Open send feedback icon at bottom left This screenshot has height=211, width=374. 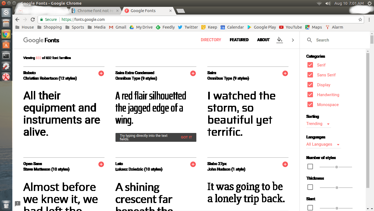click(x=18, y=204)
